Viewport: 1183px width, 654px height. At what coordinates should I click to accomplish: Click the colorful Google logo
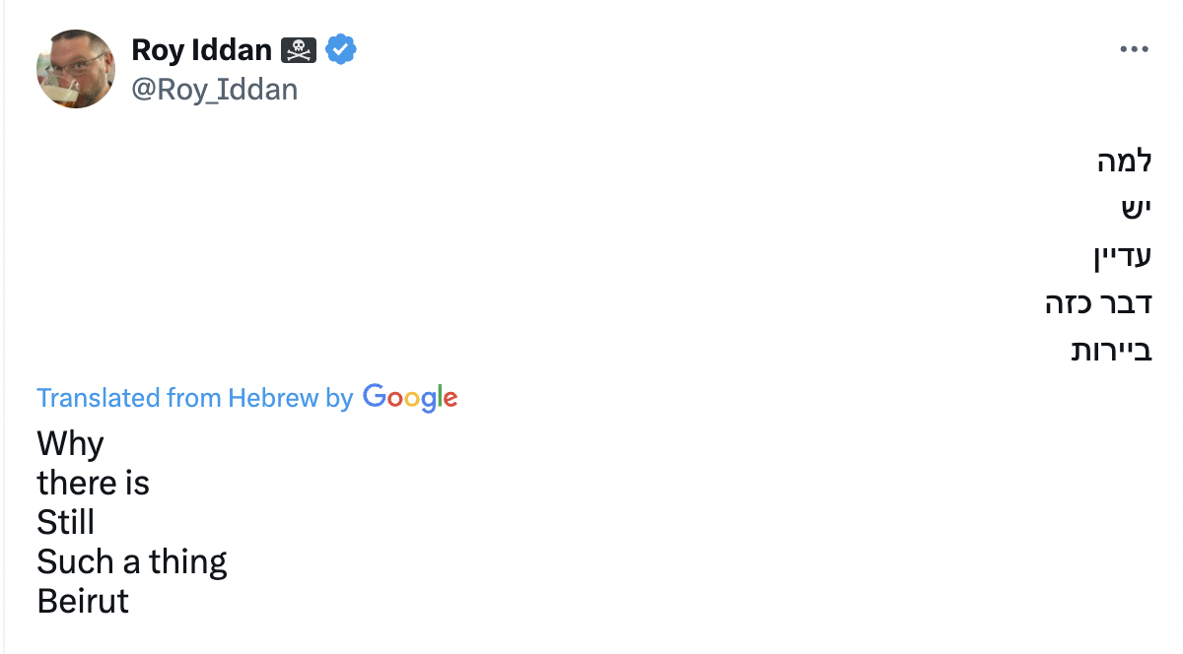pos(410,397)
